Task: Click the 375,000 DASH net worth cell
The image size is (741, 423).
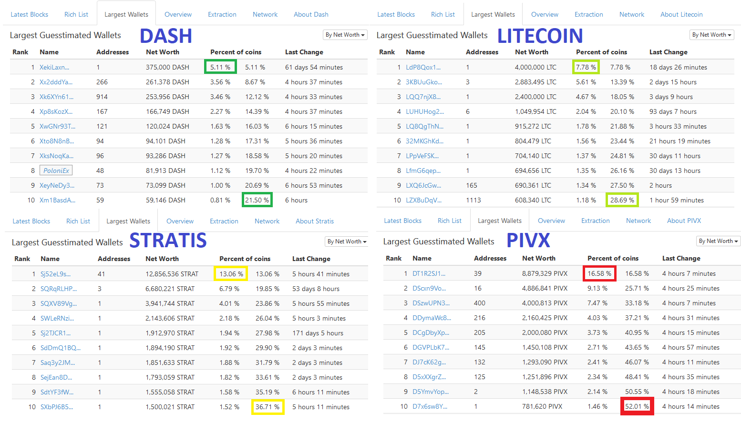Action: click(167, 67)
